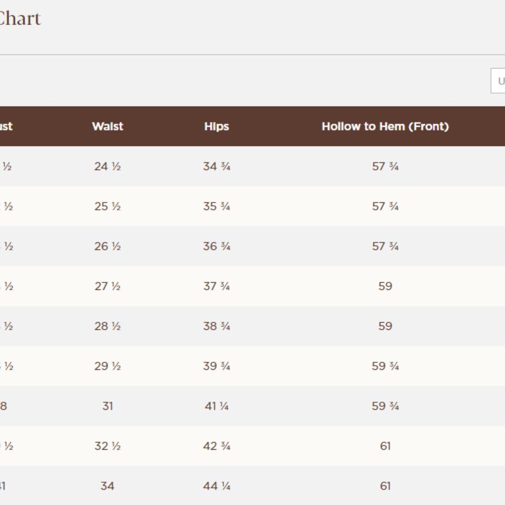
Task: Click the Hips column header
Action: [217, 126]
